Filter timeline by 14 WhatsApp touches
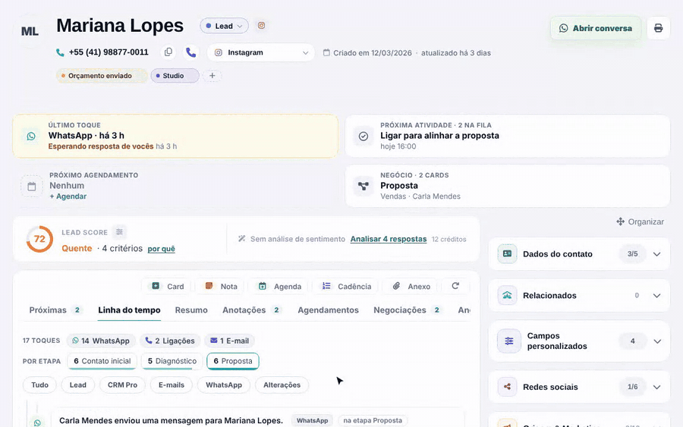The image size is (683, 427). pos(101,341)
